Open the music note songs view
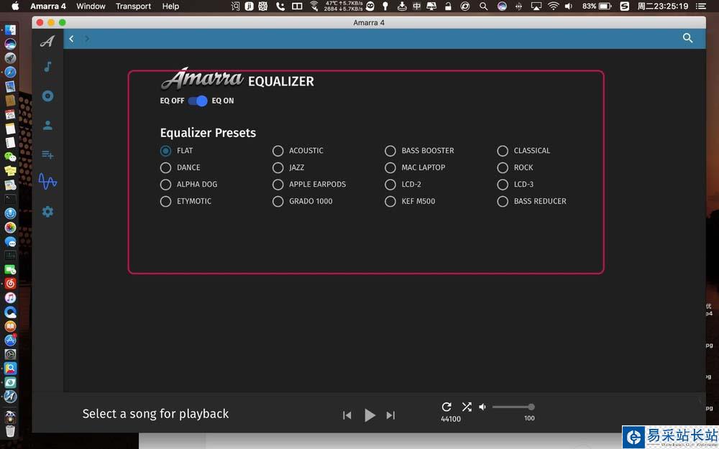The width and height of the screenshot is (719, 449). [x=47, y=67]
